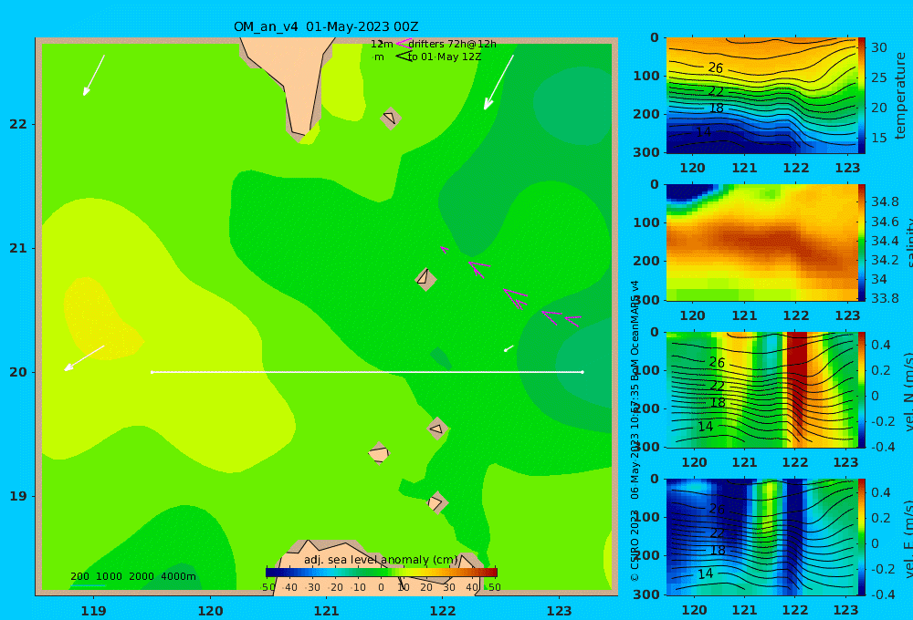The image size is (913, 620).
Task: Click the latitude 19 axis label
Action: tap(18, 496)
